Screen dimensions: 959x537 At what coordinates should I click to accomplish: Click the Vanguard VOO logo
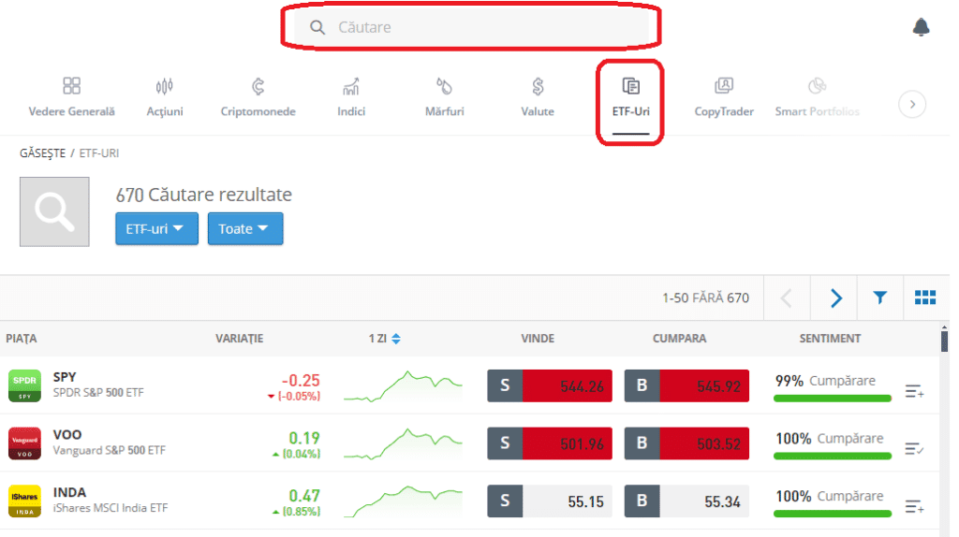point(25,443)
